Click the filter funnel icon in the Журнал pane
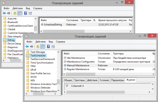The image size is (158, 102). pyautogui.click(x=67, y=86)
